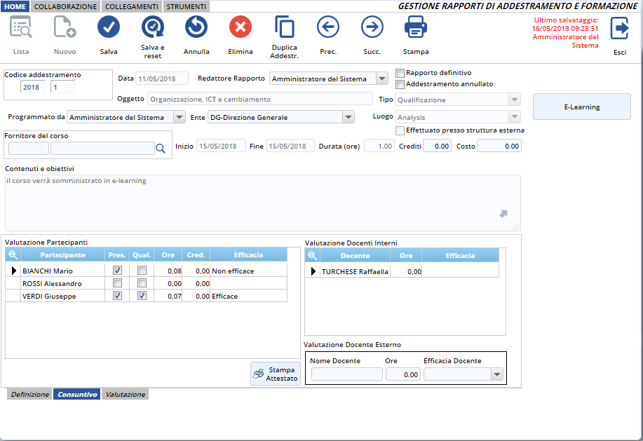Open the COLLABORAZIONE menu tab
The height and width of the screenshot is (441, 643).
(x=65, y=6)
